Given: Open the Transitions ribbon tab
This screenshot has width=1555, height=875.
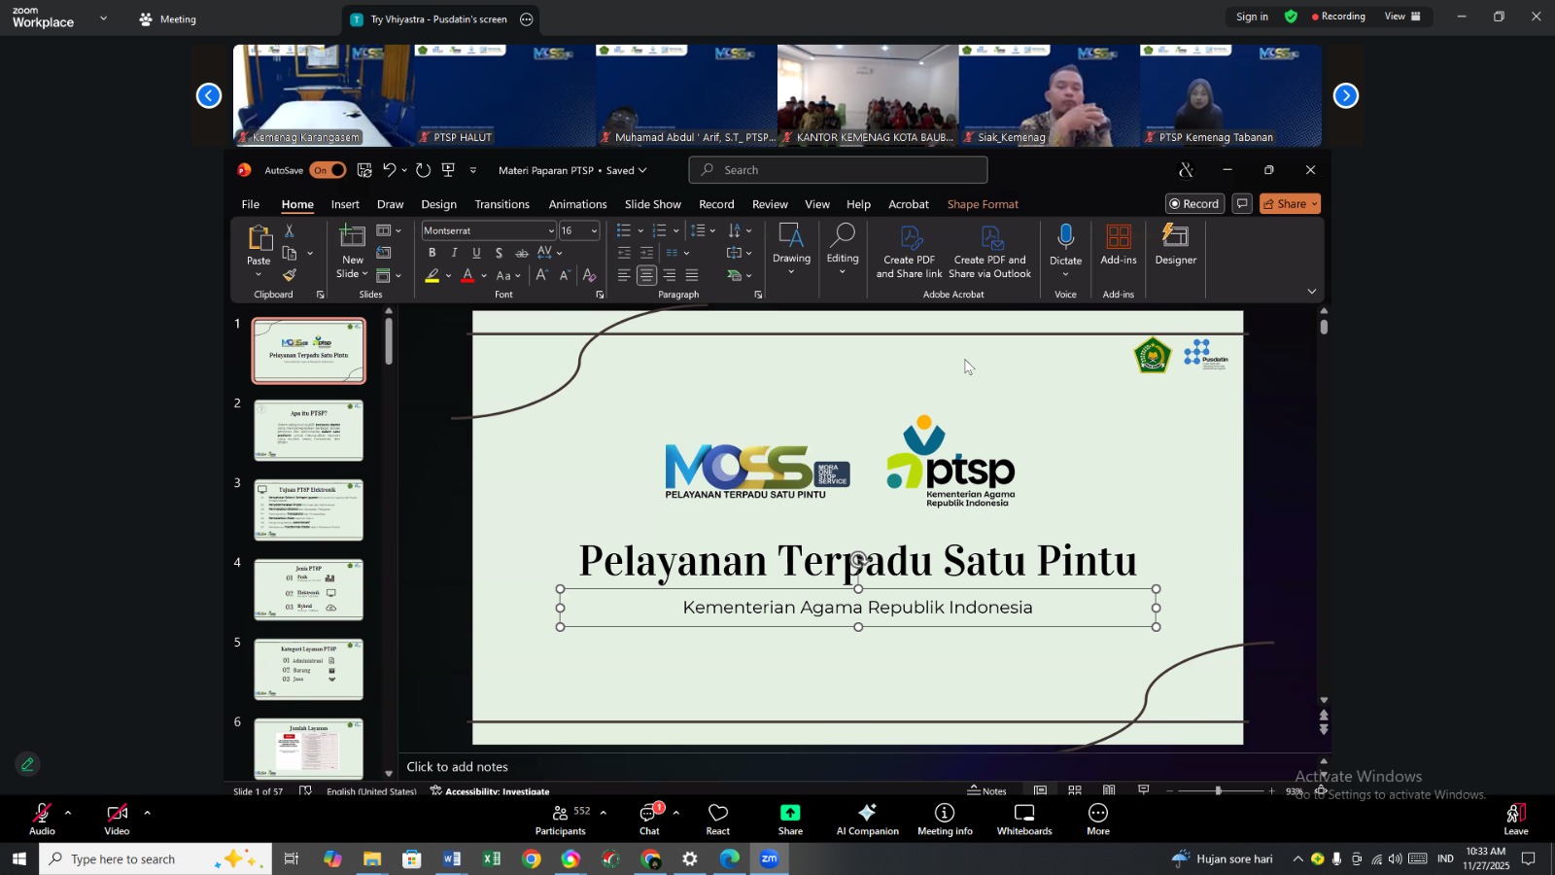Looking at the screenshot, I should tap(501, 204).
